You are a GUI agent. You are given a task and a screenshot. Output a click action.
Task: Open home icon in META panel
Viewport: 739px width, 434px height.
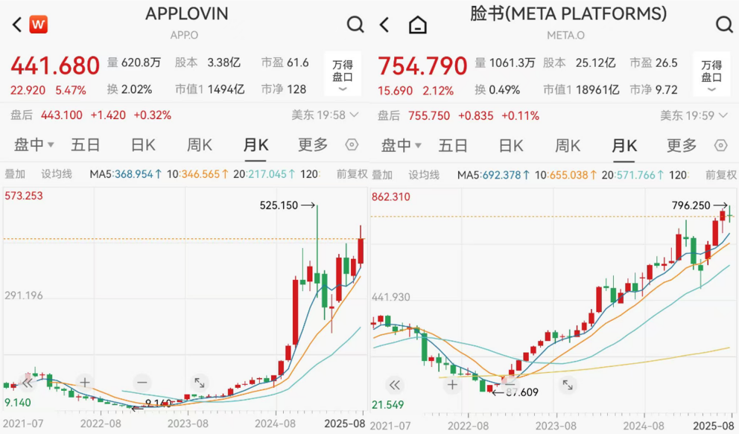tap(418, 25)
